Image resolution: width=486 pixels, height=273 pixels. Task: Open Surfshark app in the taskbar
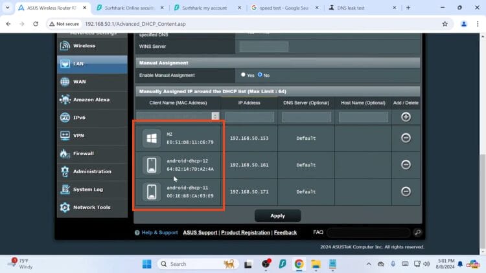283,264
